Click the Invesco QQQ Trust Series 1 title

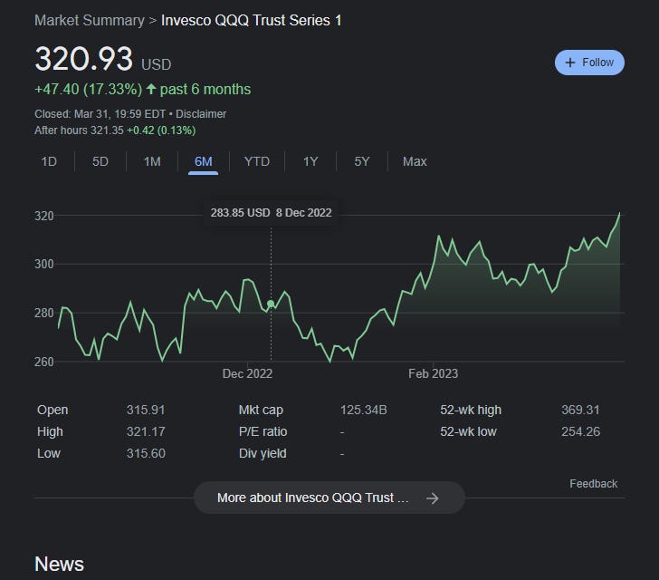coord(252,20)
